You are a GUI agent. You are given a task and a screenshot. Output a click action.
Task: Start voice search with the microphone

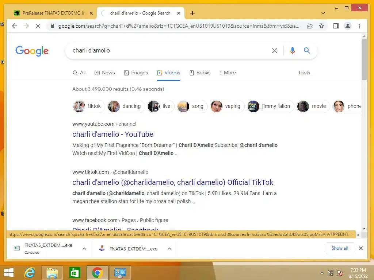click(293, 50)
